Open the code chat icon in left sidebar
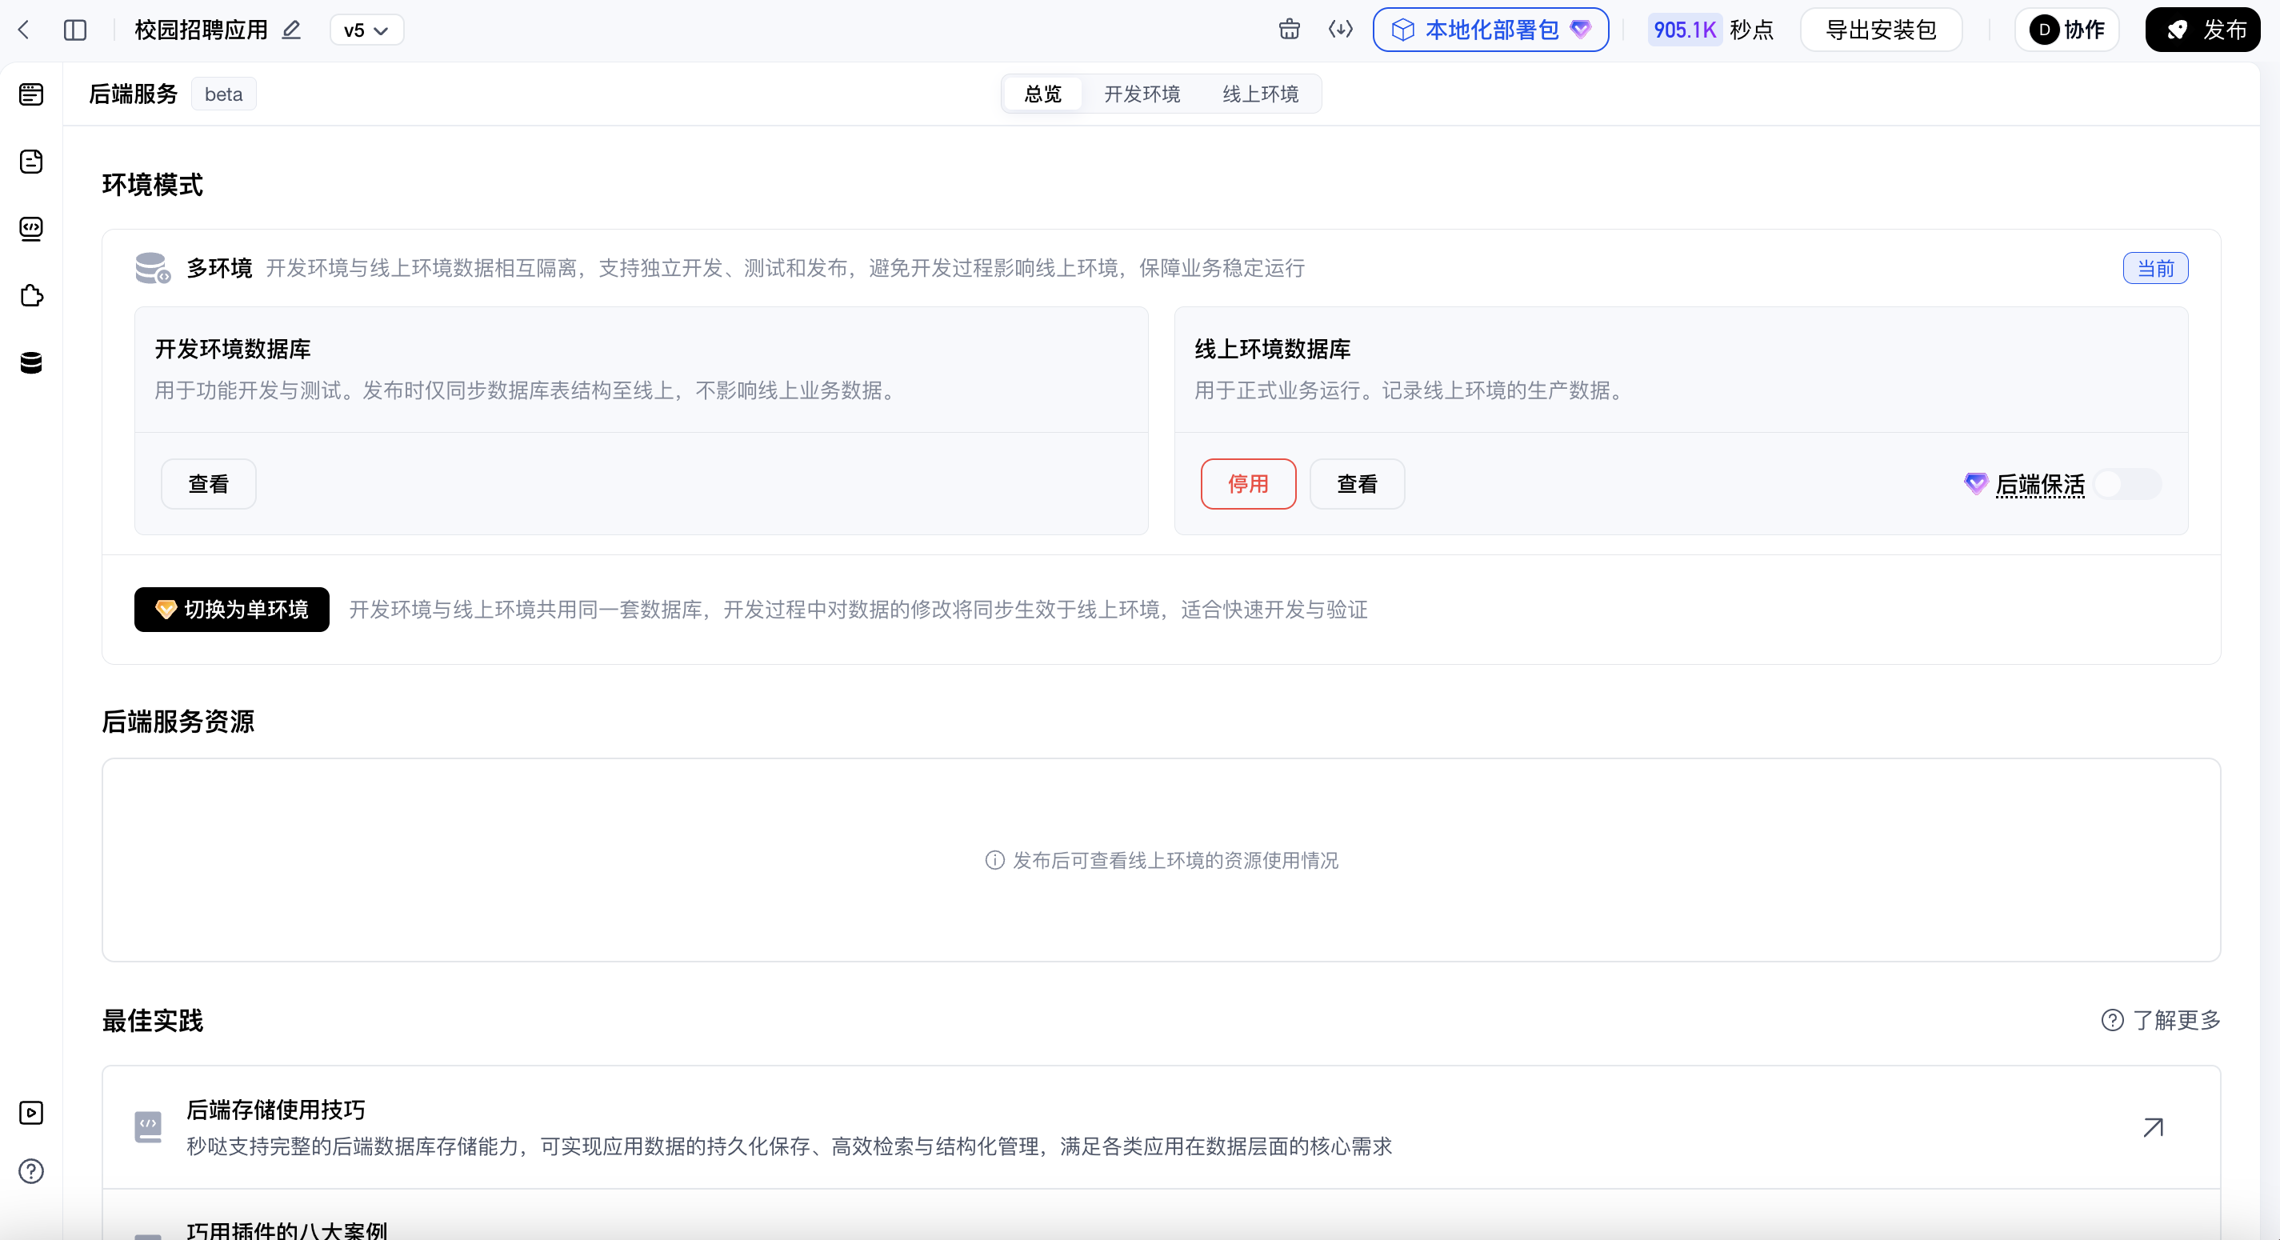2280x1240 pixels. click(31, 228)
